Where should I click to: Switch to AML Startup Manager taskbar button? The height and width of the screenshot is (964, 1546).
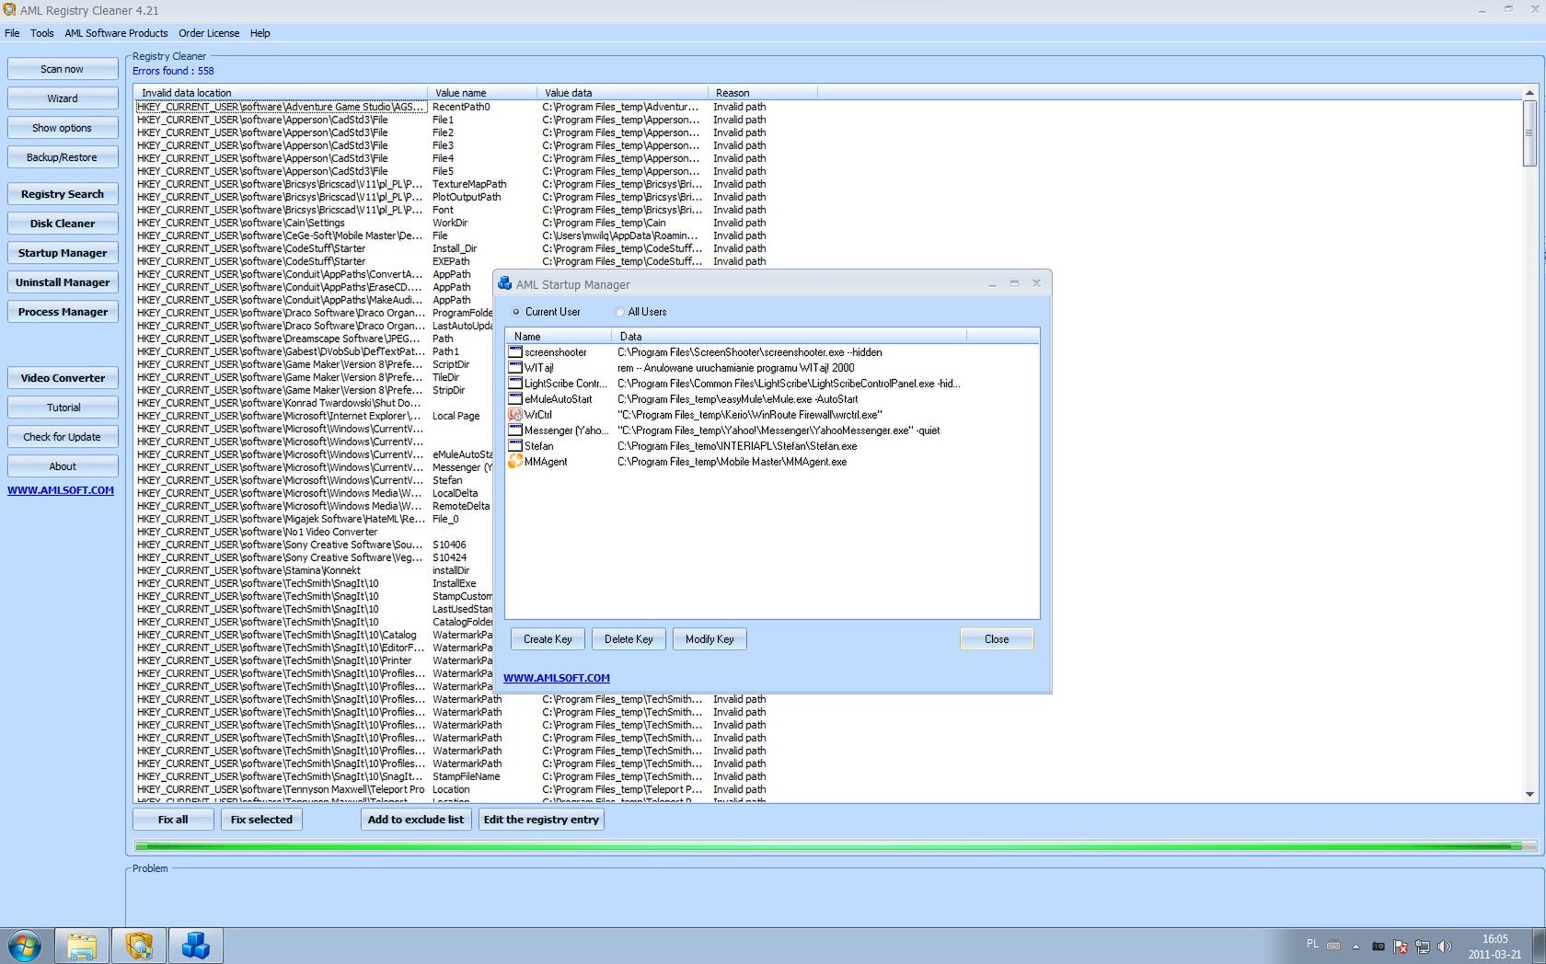pos(196,946)
